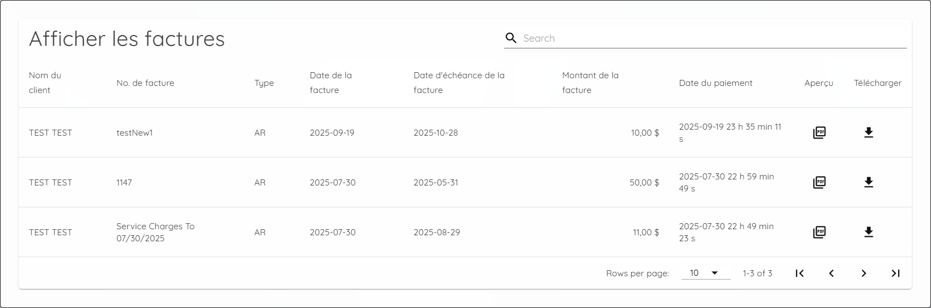This screenshot has height=308, width=931.
Task: Sort by No. de facture column
Action: tap(145, 83)
